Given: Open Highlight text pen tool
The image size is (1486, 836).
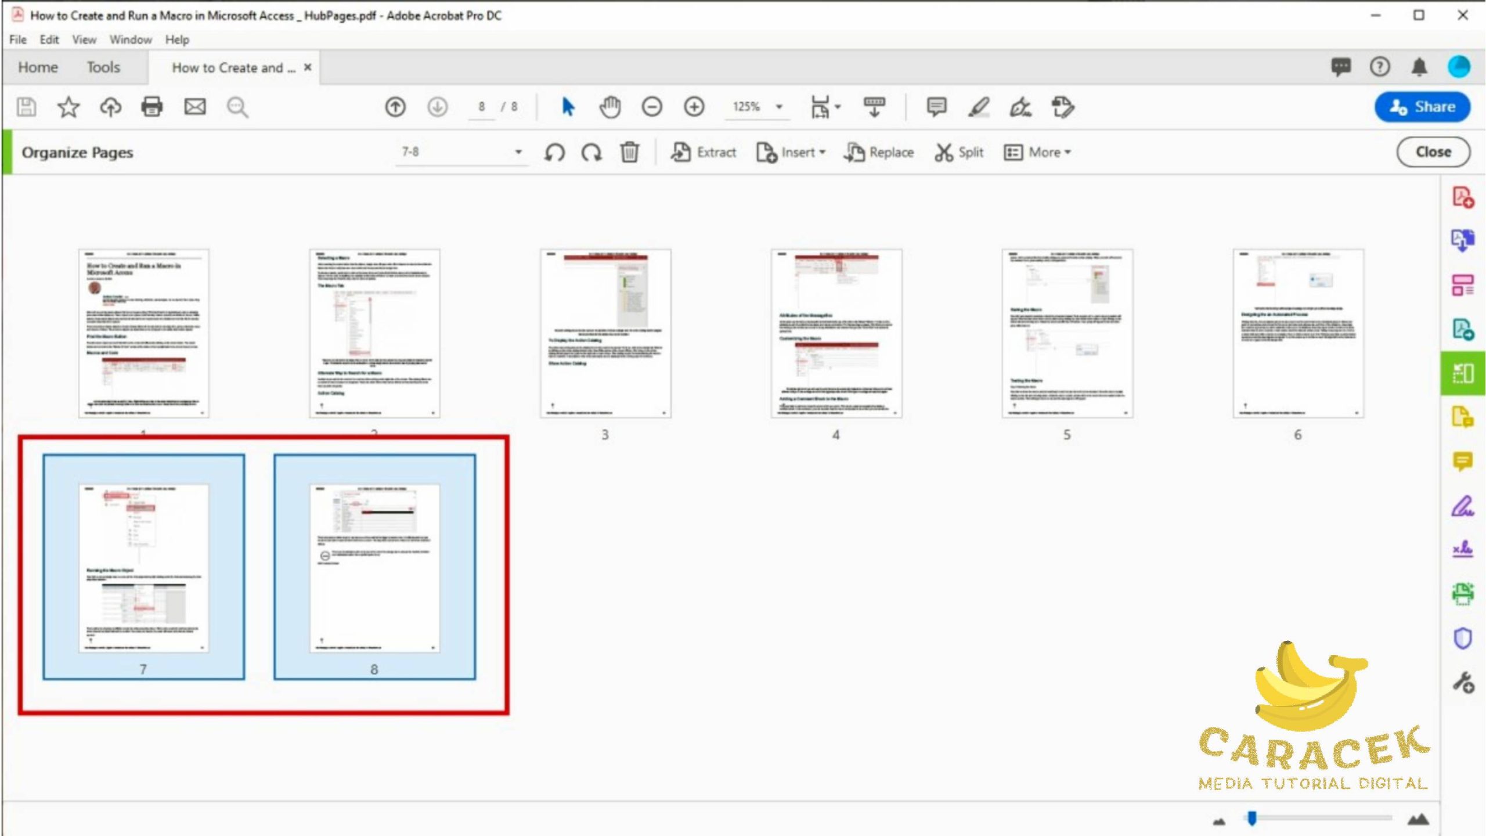Looking at the screenshot, I should [x=979, y=107].
